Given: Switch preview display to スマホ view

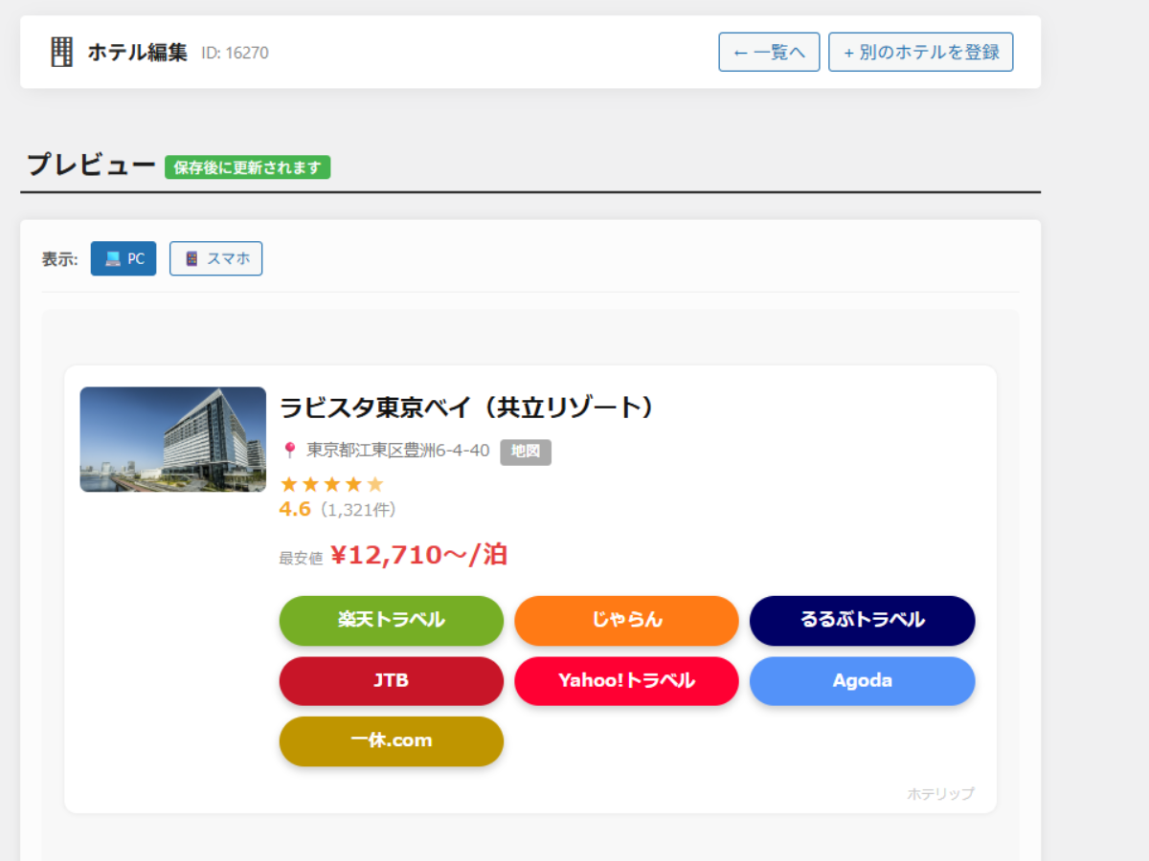Looking at the screenshot, I should tap(215, 258).
